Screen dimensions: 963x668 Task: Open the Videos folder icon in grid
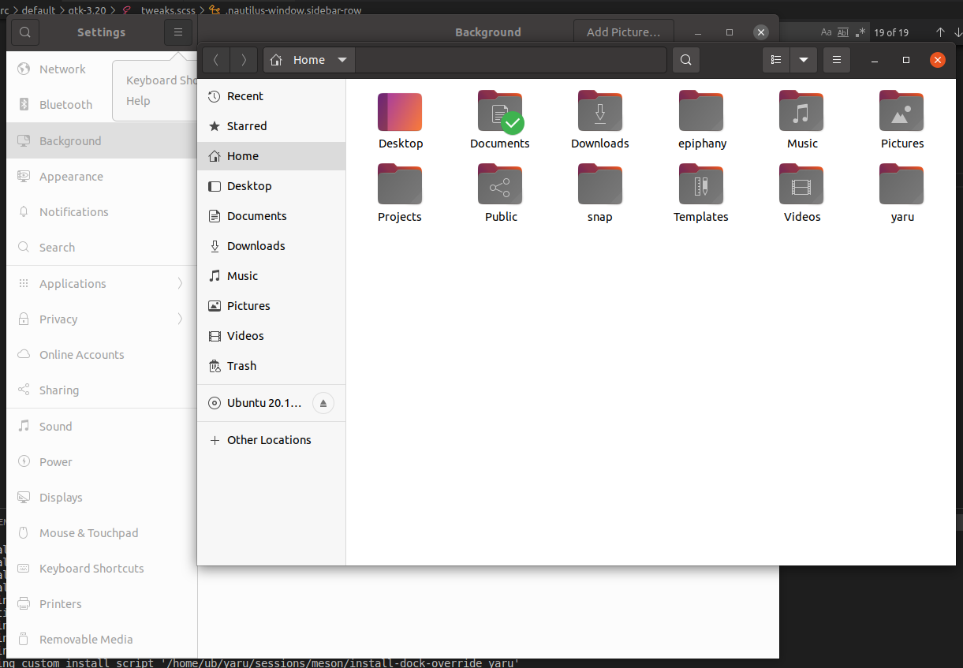801,185
